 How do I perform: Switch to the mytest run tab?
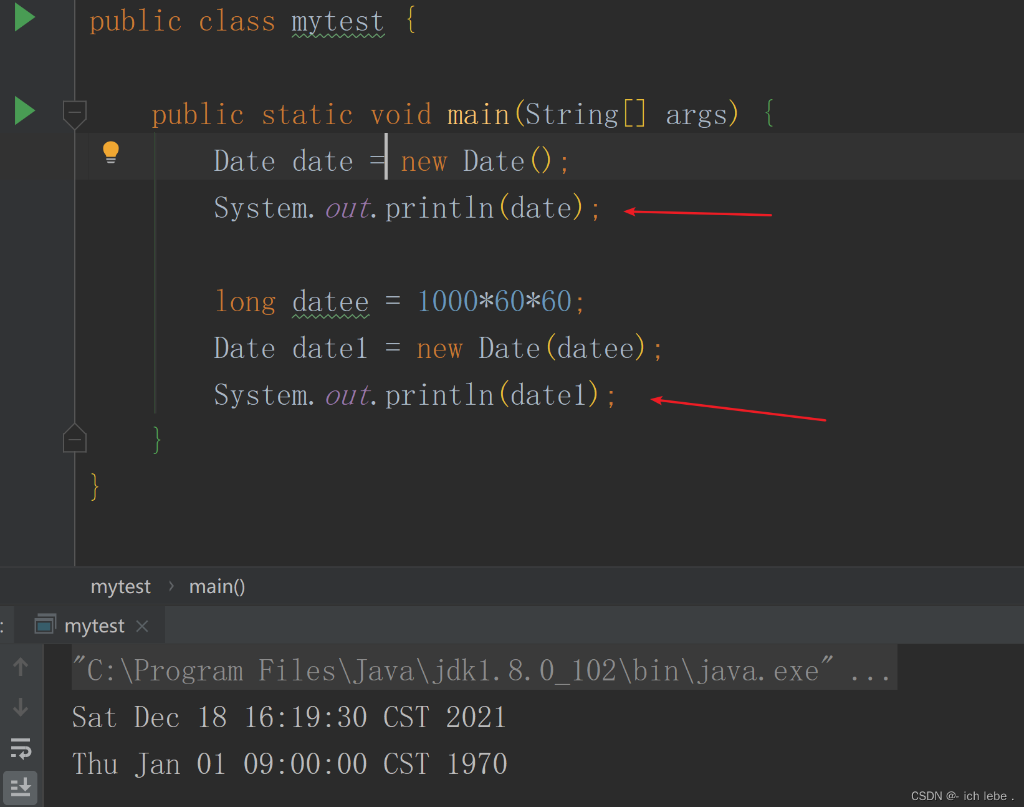pos(94,625)
